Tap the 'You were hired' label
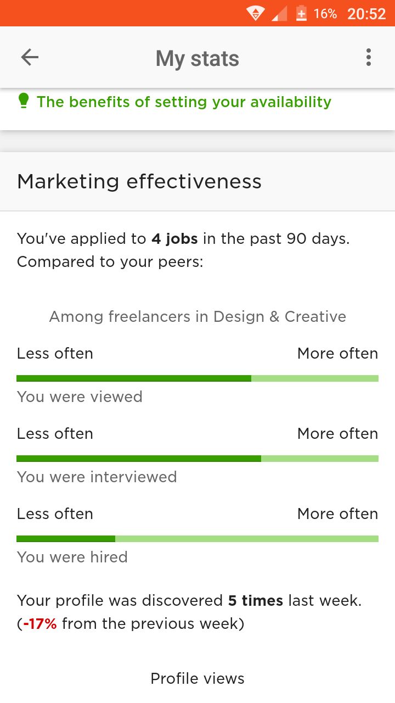 (x=72, y=557)
